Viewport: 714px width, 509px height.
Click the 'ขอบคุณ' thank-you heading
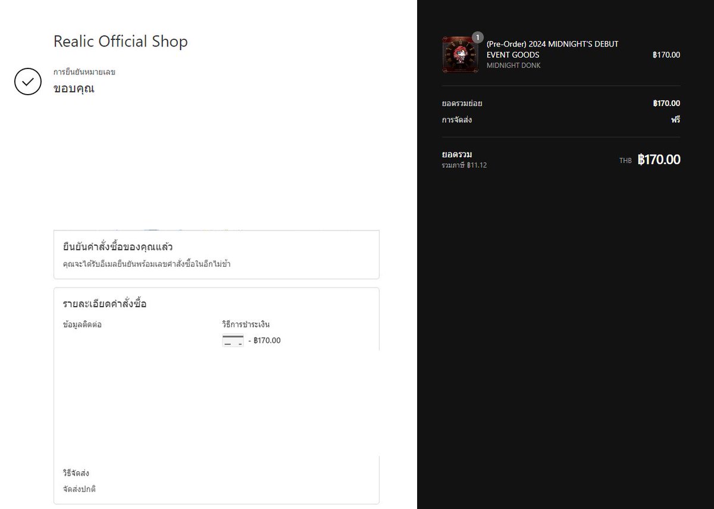tap(74, 89)
